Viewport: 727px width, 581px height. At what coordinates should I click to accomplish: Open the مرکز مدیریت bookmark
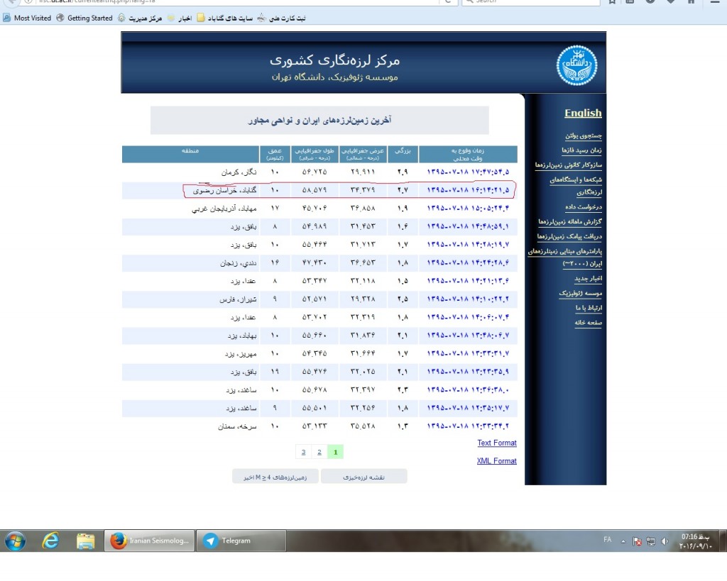140,18
